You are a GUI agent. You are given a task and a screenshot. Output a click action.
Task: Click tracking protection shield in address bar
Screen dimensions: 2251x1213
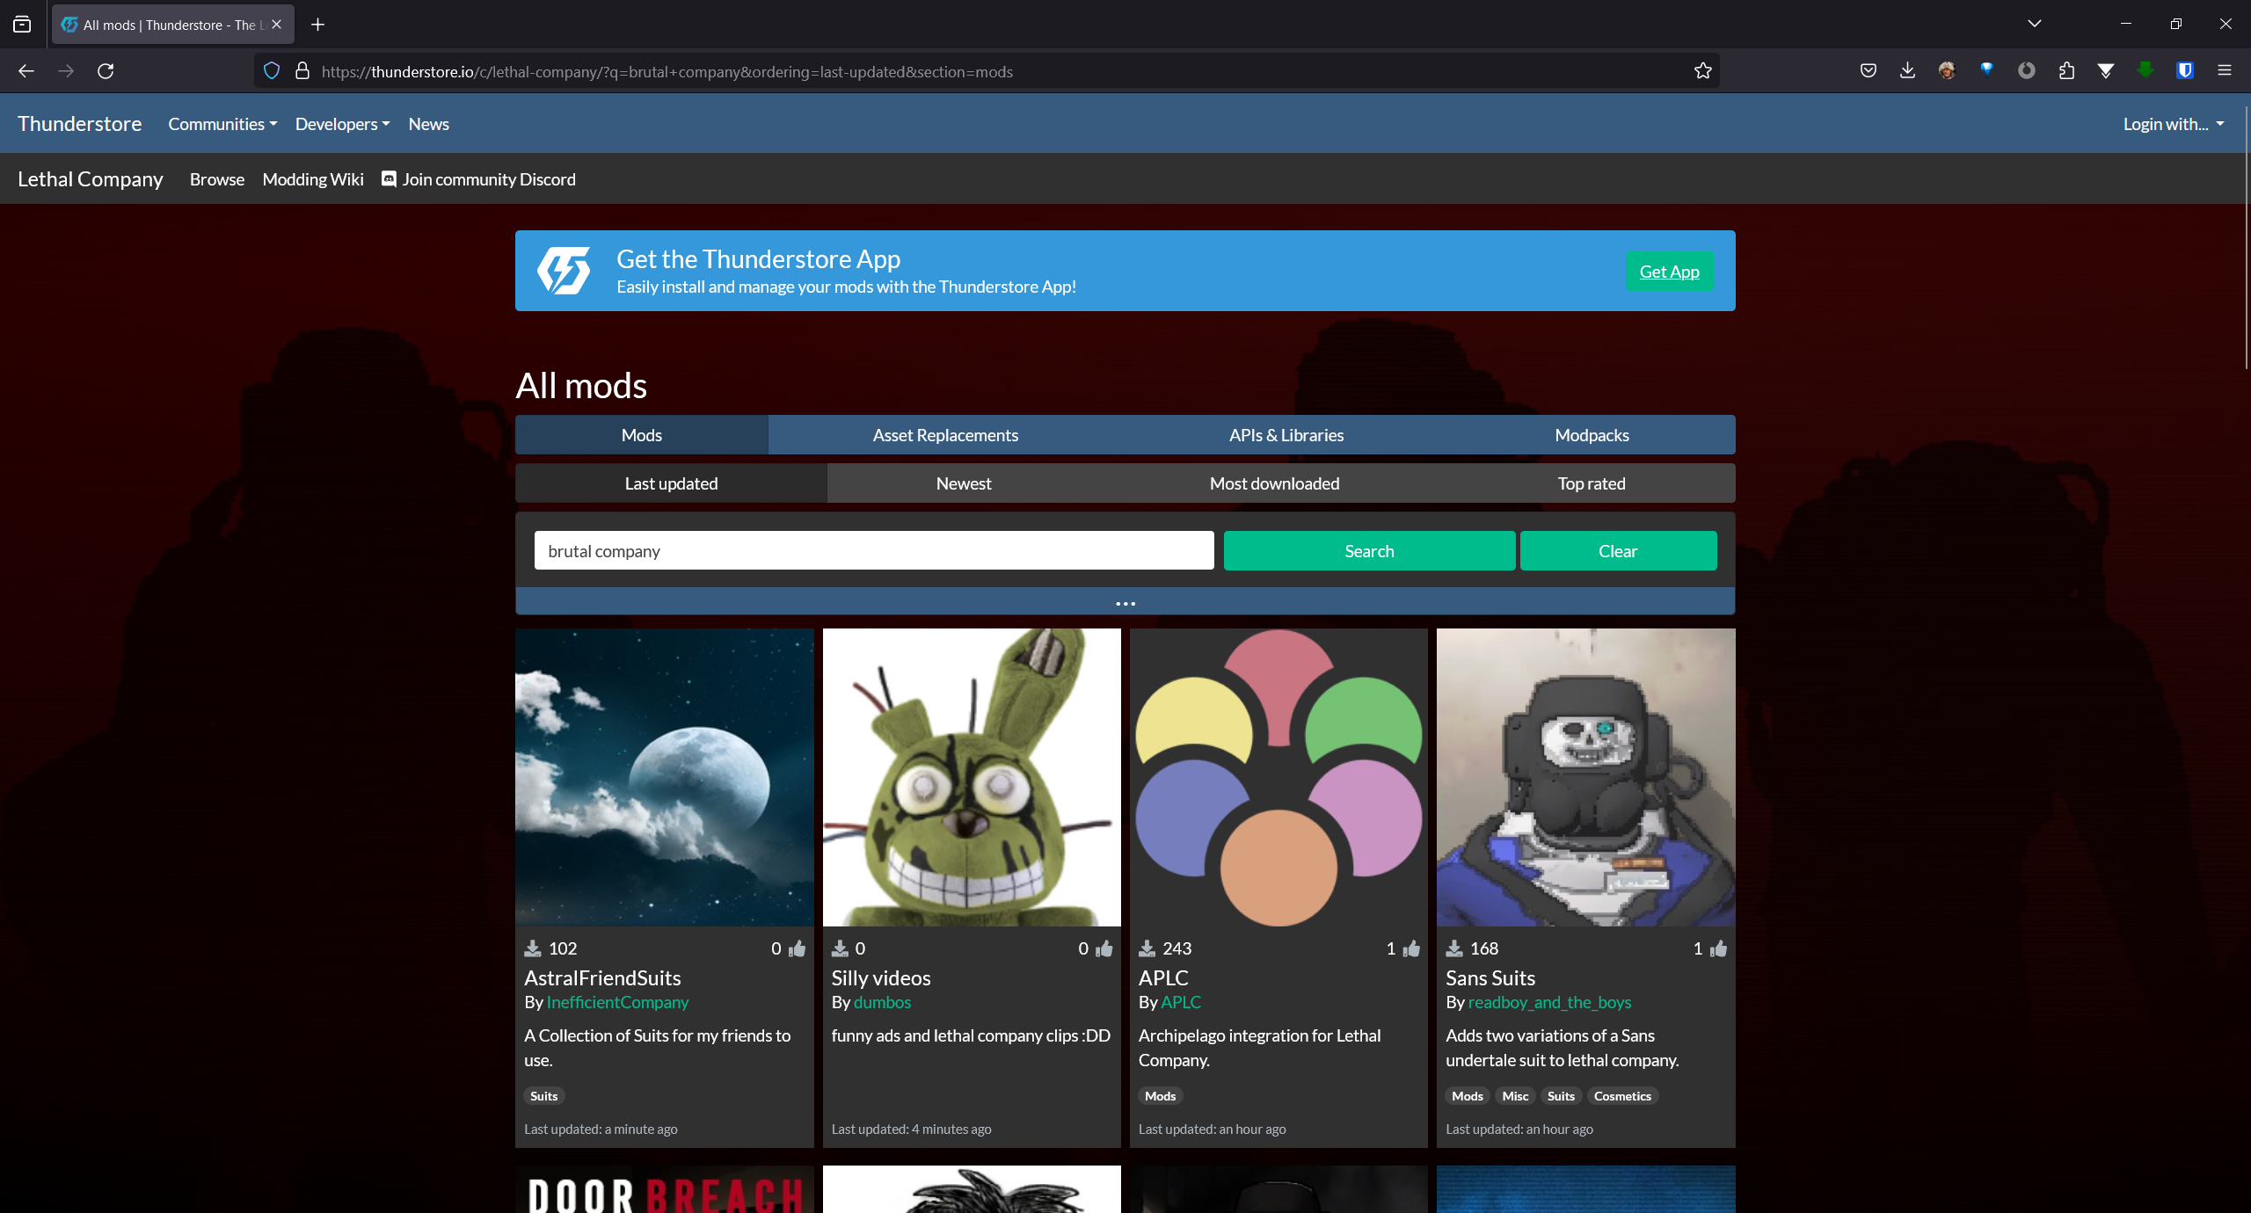point(272,71)
